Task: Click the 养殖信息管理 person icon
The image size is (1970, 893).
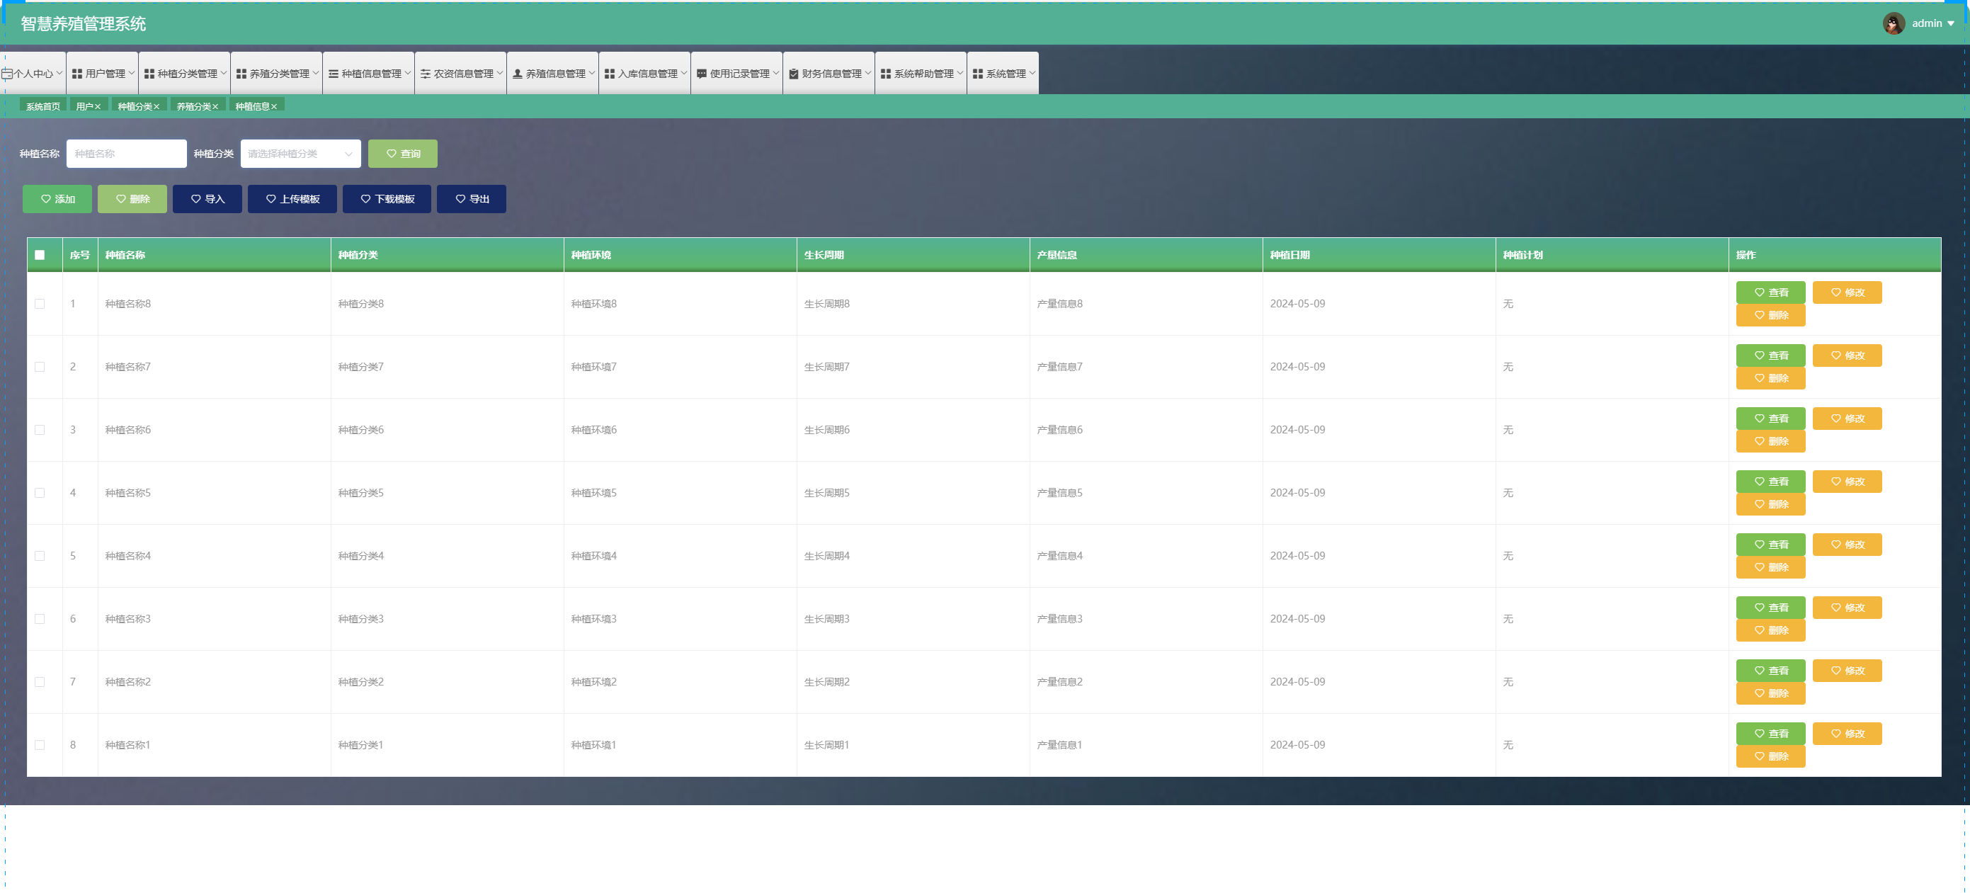Action: coord(517,74)
